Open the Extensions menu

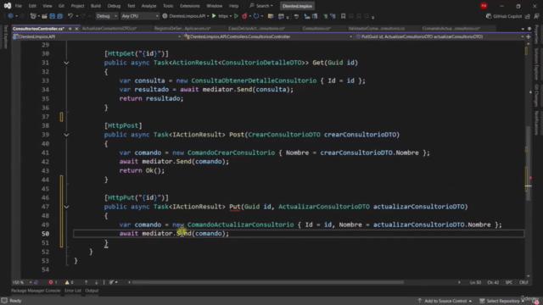click(x=190, y=6)
